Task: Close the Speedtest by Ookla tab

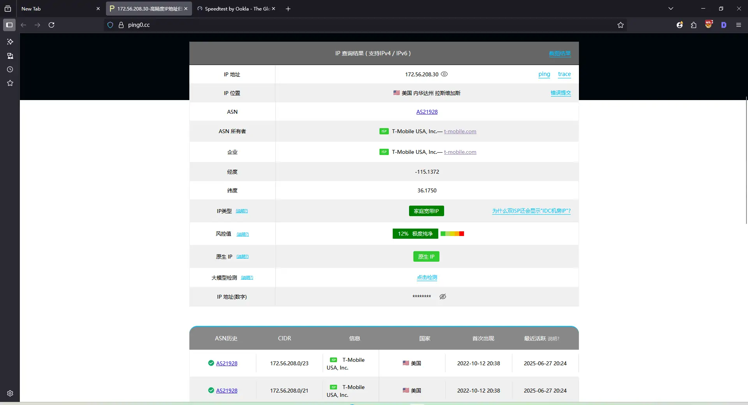Action: (273, 9)
